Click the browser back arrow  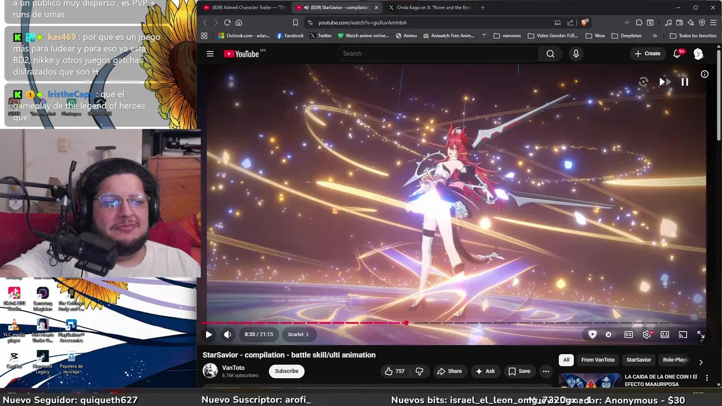pos(205,23)
